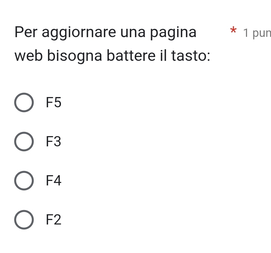Viewport: 271px width, 253px height.
Task: Click the F5 answer label text
Action: 54,103
